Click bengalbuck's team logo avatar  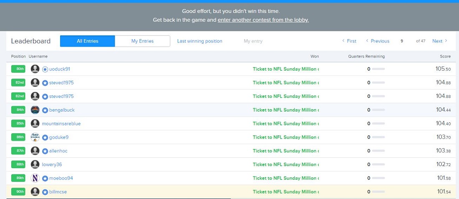click(35, 110)
